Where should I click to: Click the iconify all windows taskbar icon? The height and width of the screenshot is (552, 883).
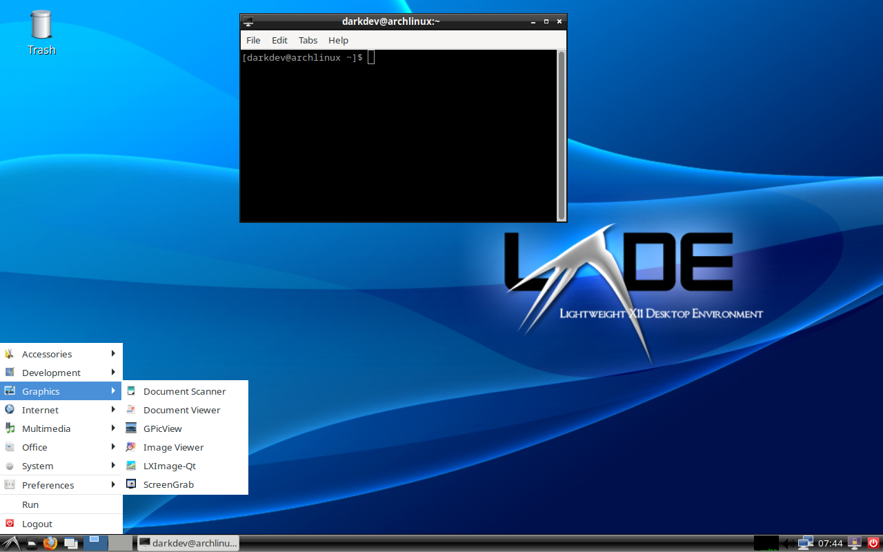(70, 543)
